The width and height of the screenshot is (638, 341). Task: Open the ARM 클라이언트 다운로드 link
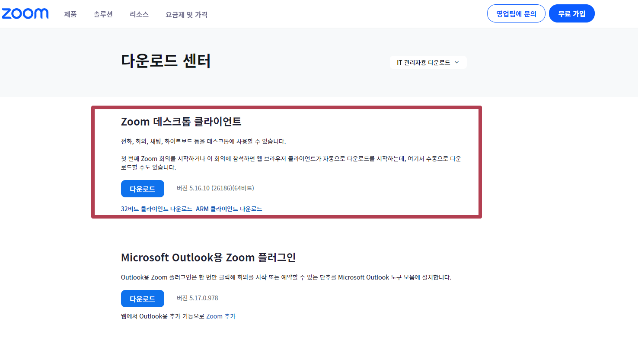point(229,209)
